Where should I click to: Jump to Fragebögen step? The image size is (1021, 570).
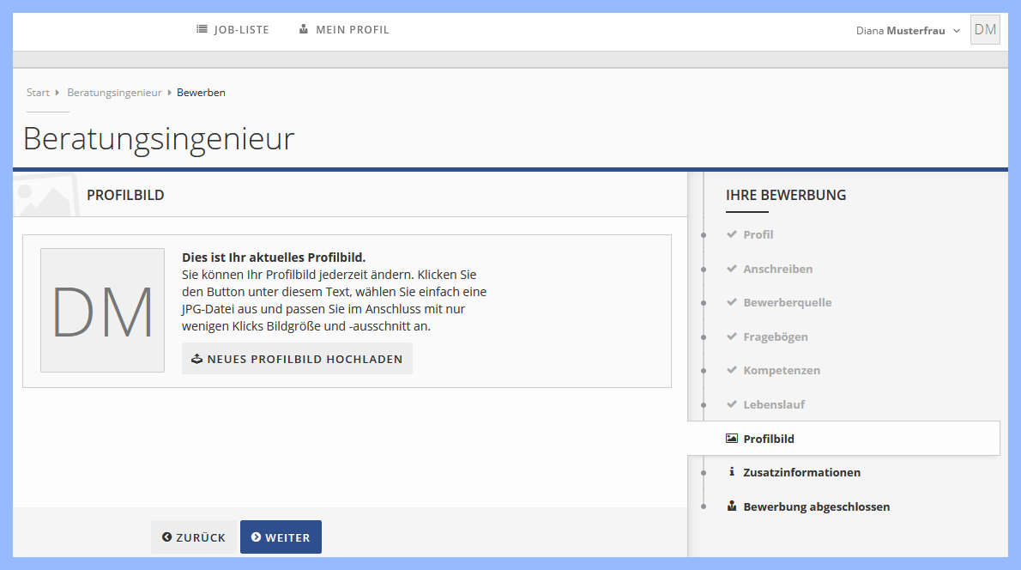click(x=775, y=337)
